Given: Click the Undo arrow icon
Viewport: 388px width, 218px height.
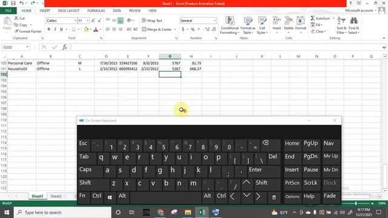Looking at the screenshot, I should (x=22, y=3).
